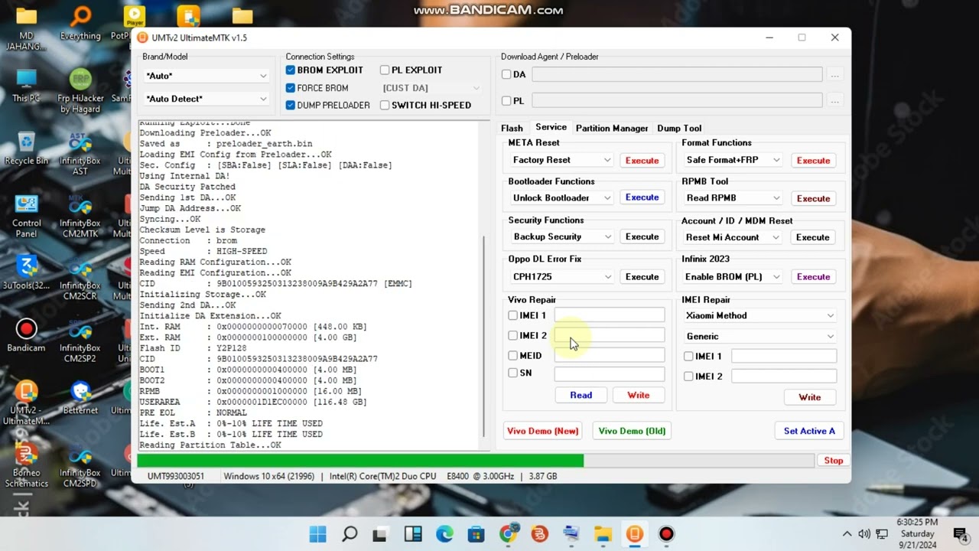This screenshot has width=979, height=551.
Task: Launch InfinityBox CM2SCR shortcut
Action: [x=80, y=278]
